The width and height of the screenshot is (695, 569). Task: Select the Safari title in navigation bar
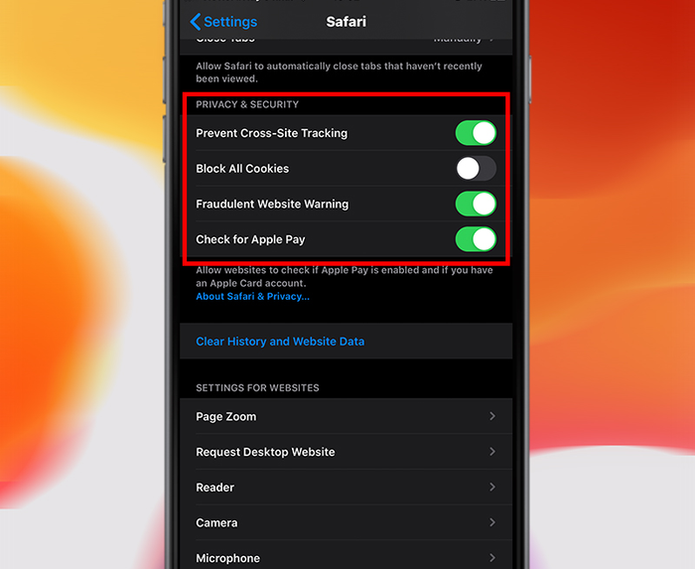(x=347, y=22)
